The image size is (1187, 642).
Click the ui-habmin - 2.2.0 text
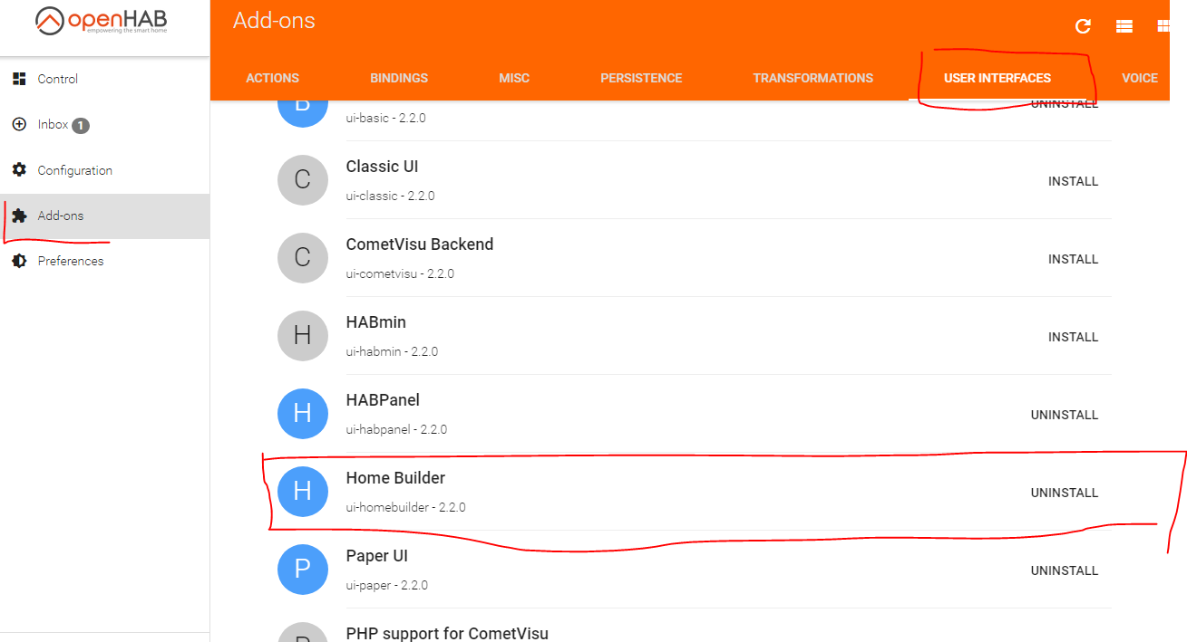[x=392, y=351]
